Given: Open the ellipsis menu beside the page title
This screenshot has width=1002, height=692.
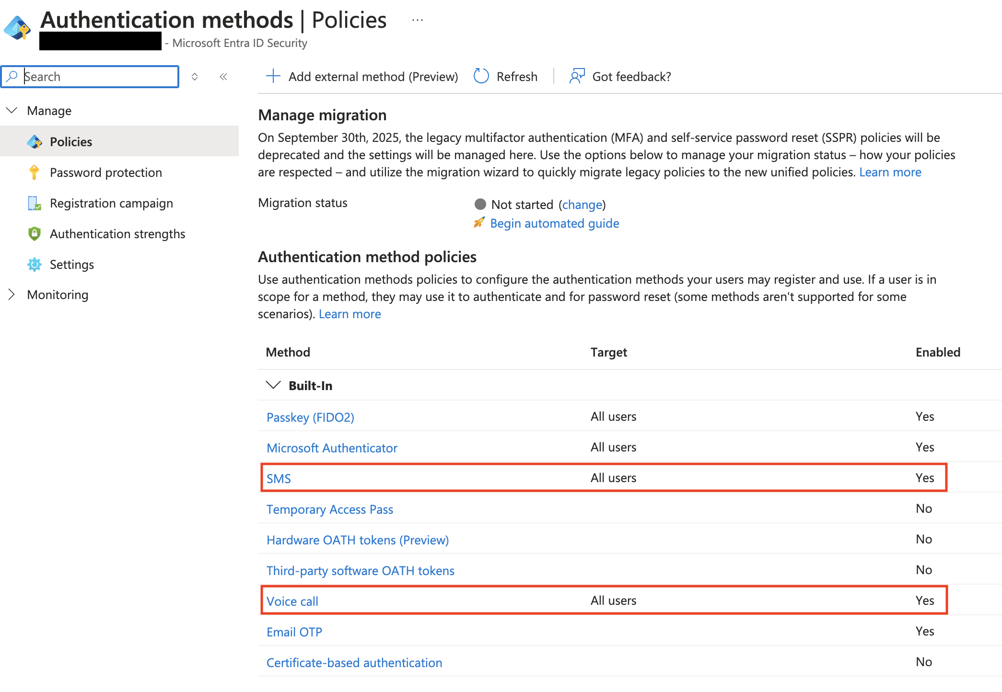Looking at the screenshot, I should (417, 20).
